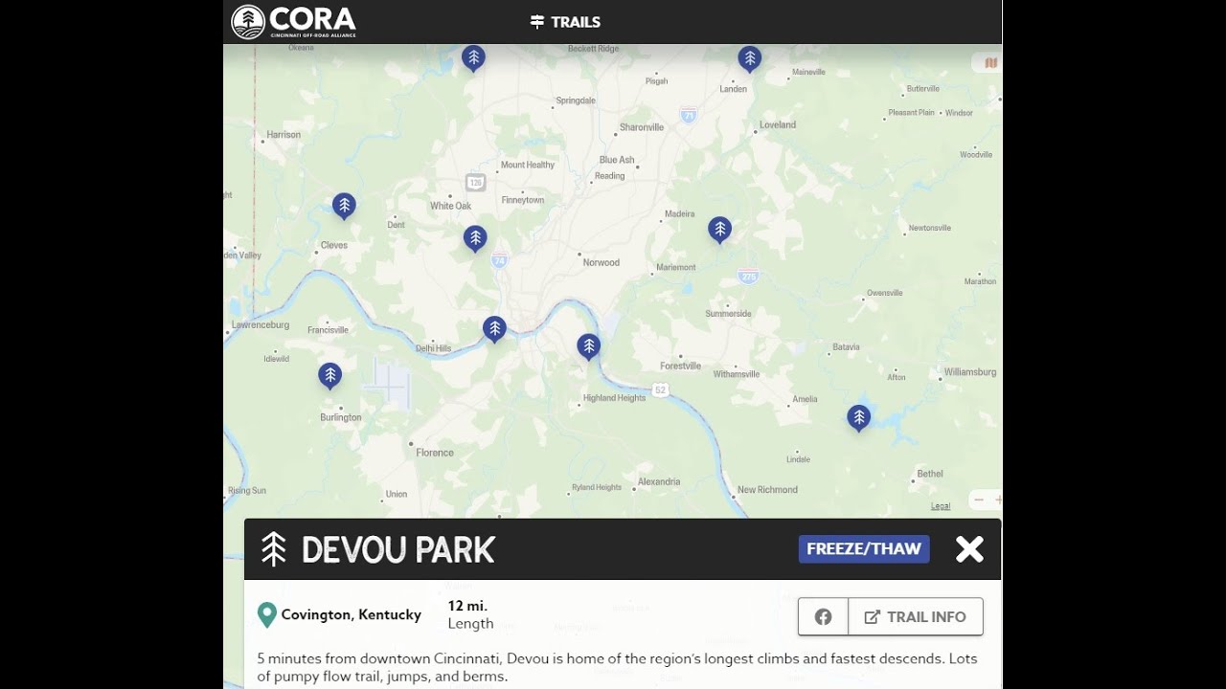Open Devou Park's Facebook page
Viewport: 1226px width, 689px height.
pos(824,616)
